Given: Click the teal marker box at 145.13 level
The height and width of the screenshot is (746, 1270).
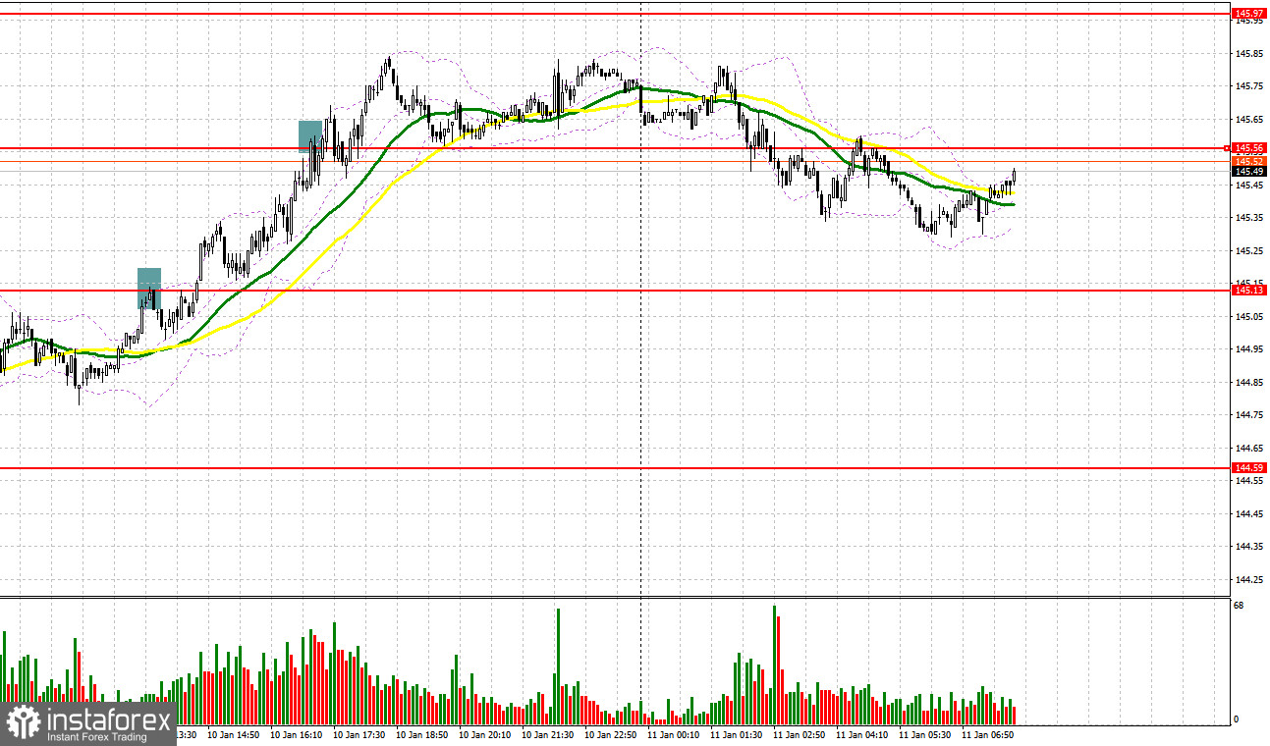Looking at the screenshot, I should pyautogui.click(x=148, y=289).
